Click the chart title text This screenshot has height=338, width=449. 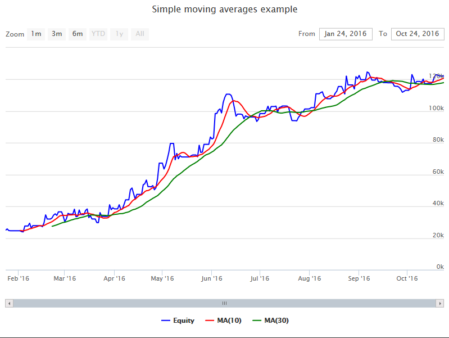click(x=225, y=9)
